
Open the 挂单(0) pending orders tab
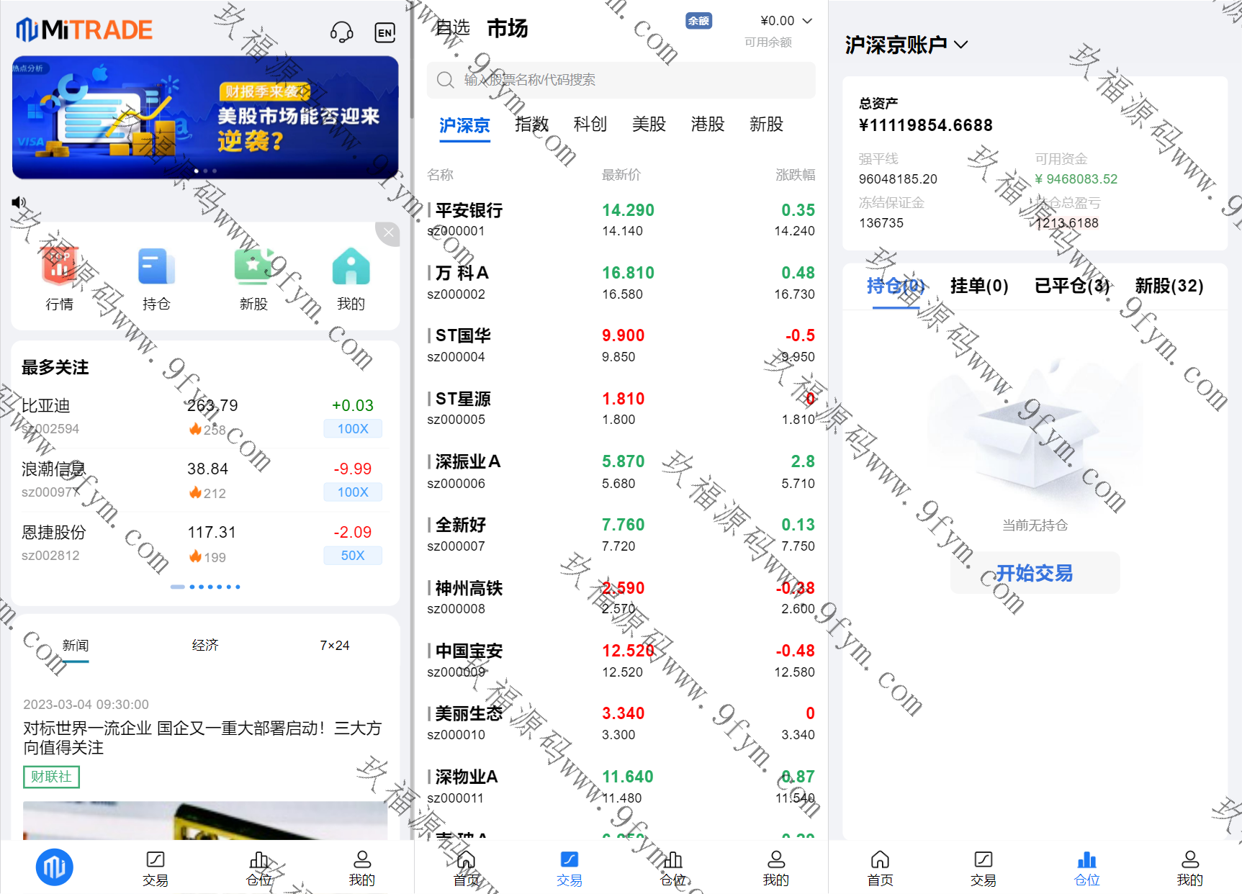coord(979,286)
